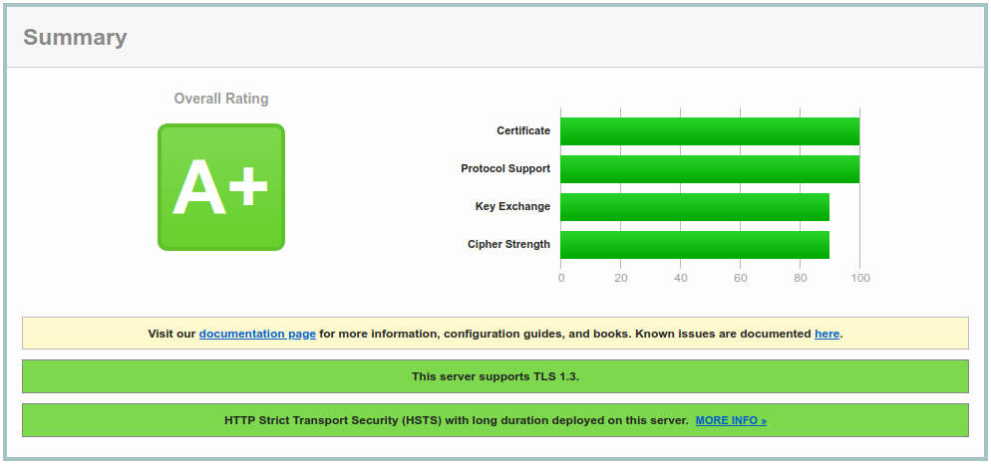Click the Key Exchange score bar
Viewport: 991px width, 464px height.
(695, 207)
